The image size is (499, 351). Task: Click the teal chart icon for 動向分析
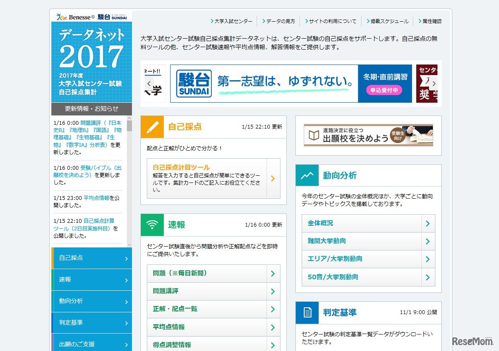pos(307,175)
